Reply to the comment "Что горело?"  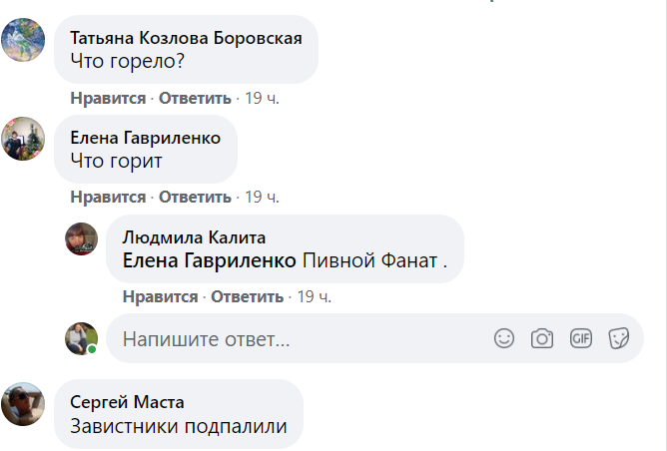point(195,99)
